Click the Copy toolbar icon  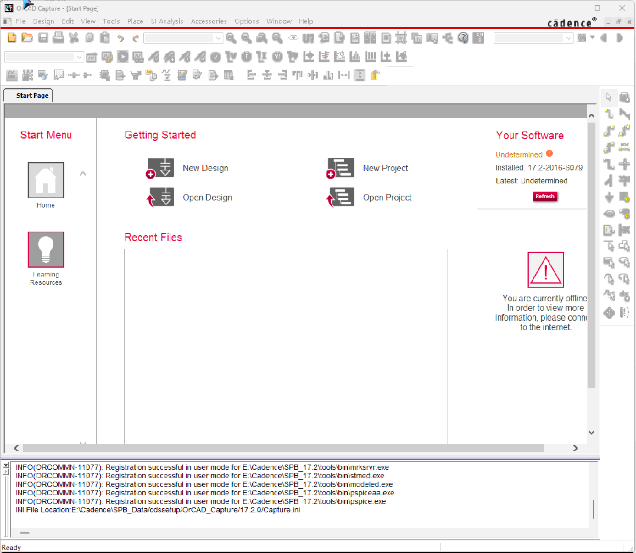pyautogui.click(x=89, y=38)
